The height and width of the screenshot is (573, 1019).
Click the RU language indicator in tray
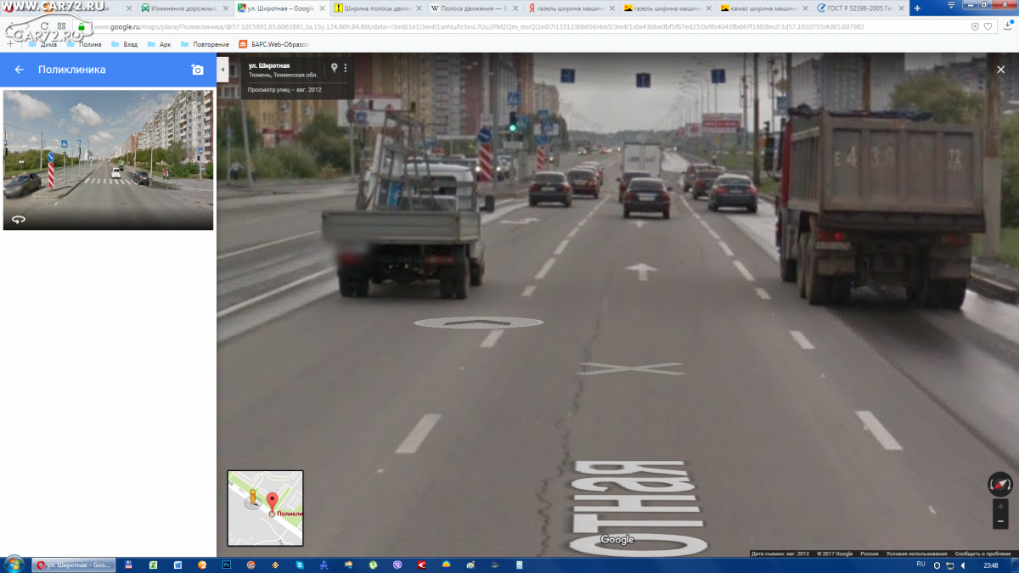click(x=920, y=564)
